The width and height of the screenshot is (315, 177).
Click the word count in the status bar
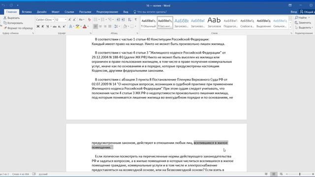pyautogui.click(x=21, y=174)
